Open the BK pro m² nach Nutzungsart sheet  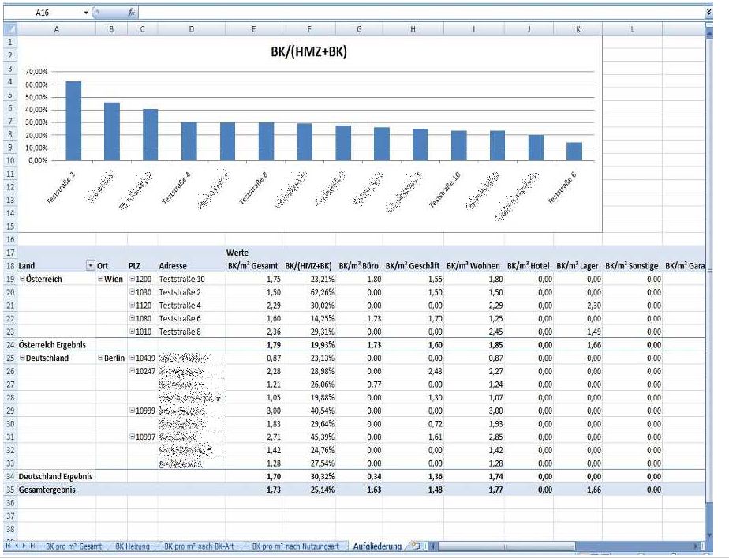tap(296, 546)
